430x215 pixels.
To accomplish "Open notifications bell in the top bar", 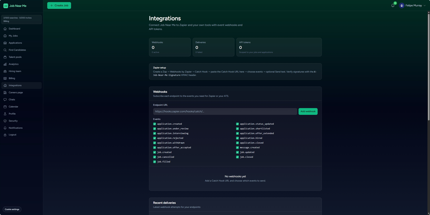I will click(393, 5).
